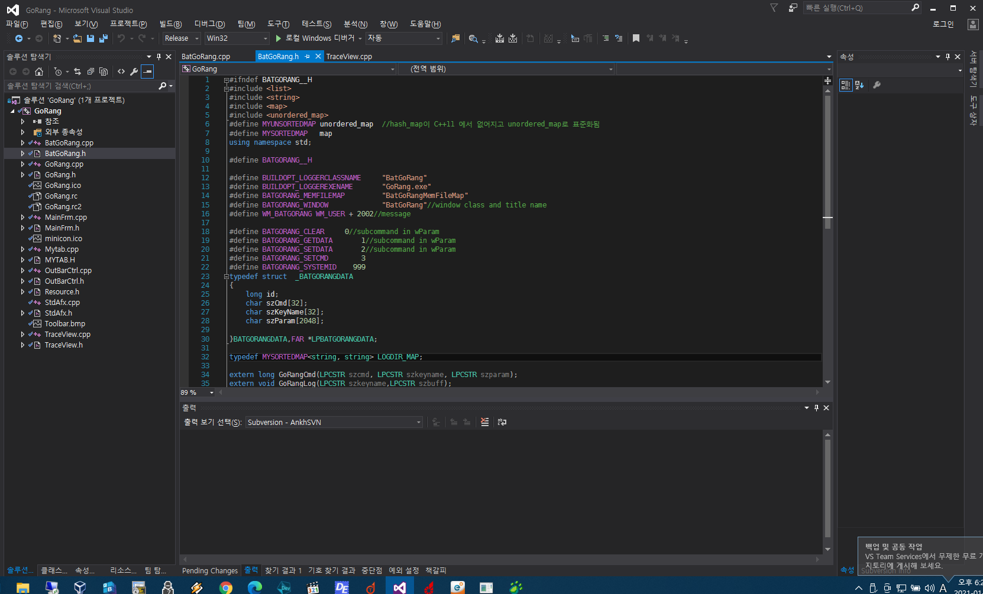This screenshot has width=983, height=594.
Task: Click the Open File folder icon
Action: [77, 38]
